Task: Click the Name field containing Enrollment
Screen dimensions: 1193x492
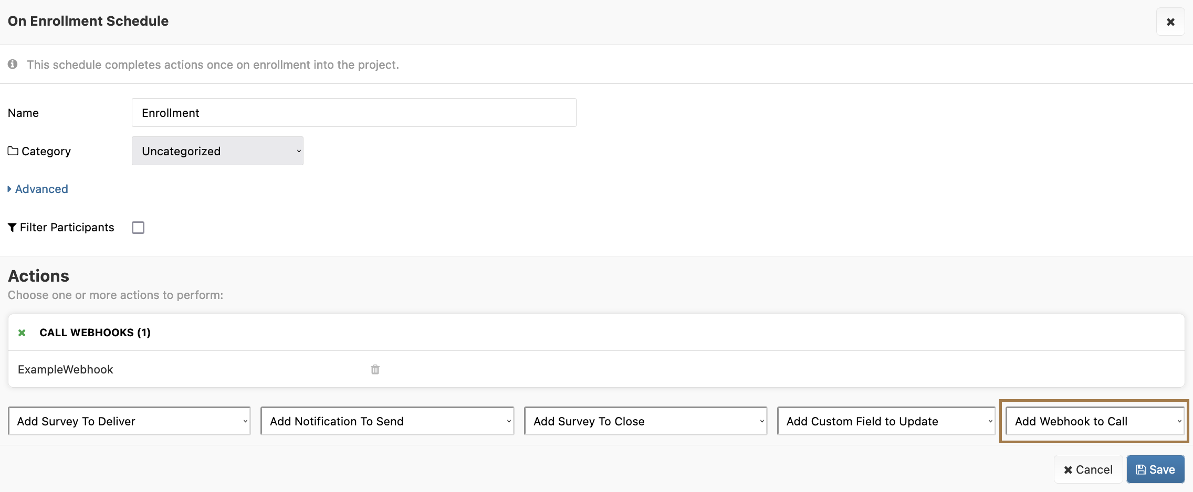Action: click(x=353, y=113)
